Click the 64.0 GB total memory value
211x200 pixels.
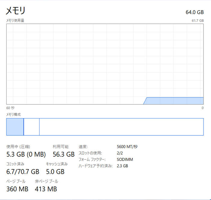pos(195,12)
